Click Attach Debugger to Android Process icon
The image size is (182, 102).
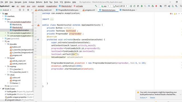coord(153,6)
